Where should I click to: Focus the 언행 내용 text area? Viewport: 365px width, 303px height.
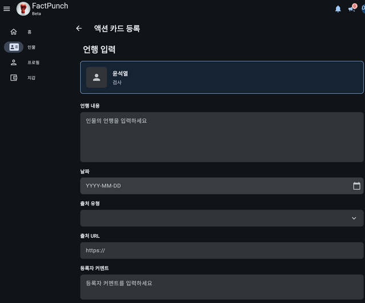[x=221, y=137]
